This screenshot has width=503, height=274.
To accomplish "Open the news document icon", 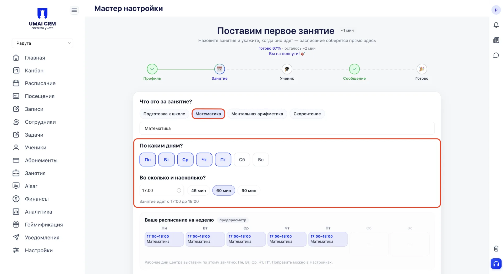I will (x=496, y=40).
